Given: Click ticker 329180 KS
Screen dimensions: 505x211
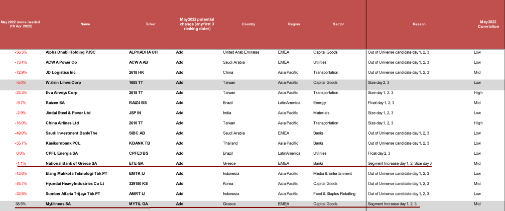Looking at the screenshot, I should point(138,184).
